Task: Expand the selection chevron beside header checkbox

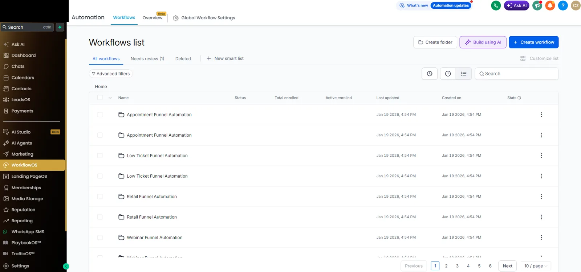Action: pos(110,98)
